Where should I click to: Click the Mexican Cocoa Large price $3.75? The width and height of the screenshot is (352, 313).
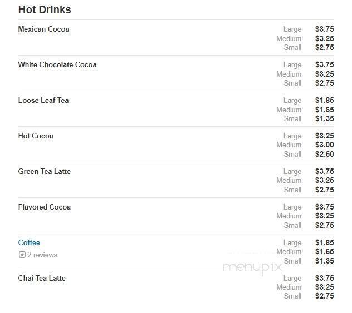pos(324,29)
